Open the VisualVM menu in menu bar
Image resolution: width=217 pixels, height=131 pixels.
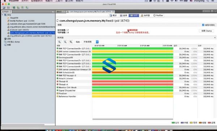(x=14, y=1)
